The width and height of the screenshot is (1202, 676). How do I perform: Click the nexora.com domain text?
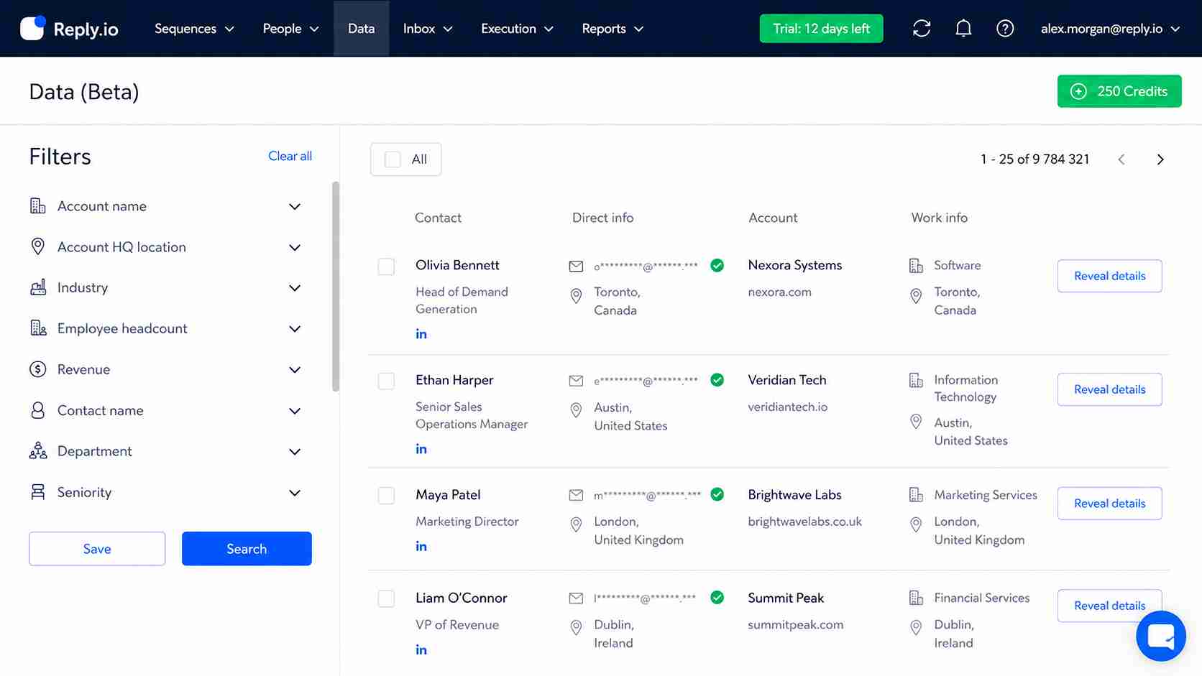779,292
